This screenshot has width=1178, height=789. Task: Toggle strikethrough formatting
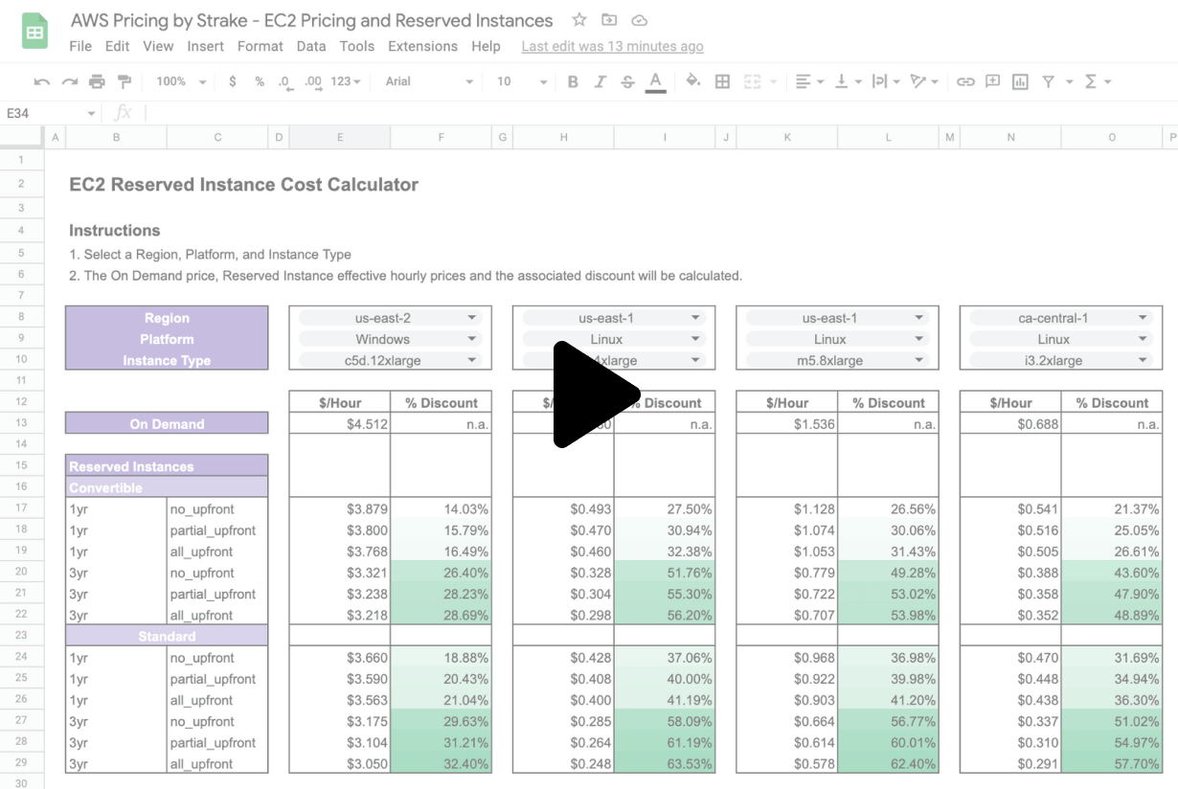tap(627, 82)
